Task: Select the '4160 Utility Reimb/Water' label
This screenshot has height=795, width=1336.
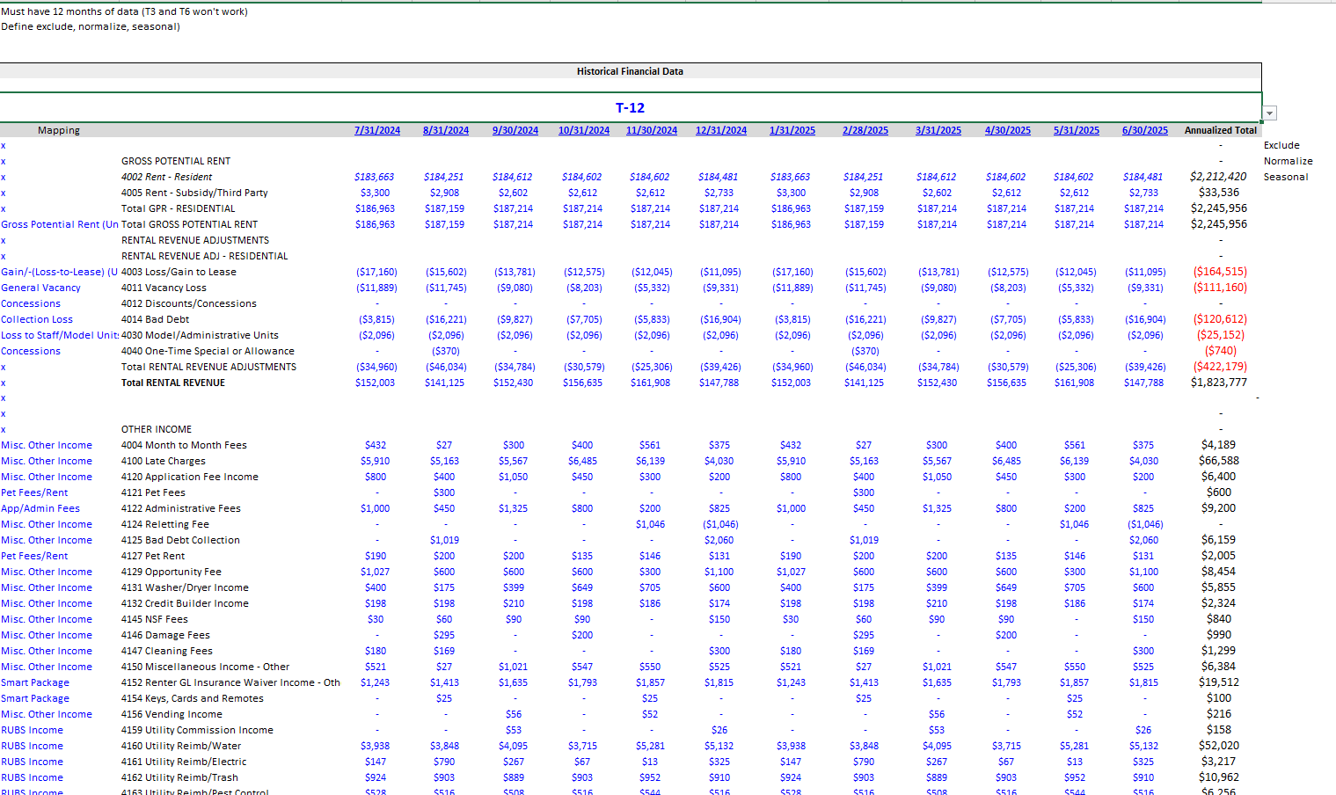Action: (x=179, y=746)
